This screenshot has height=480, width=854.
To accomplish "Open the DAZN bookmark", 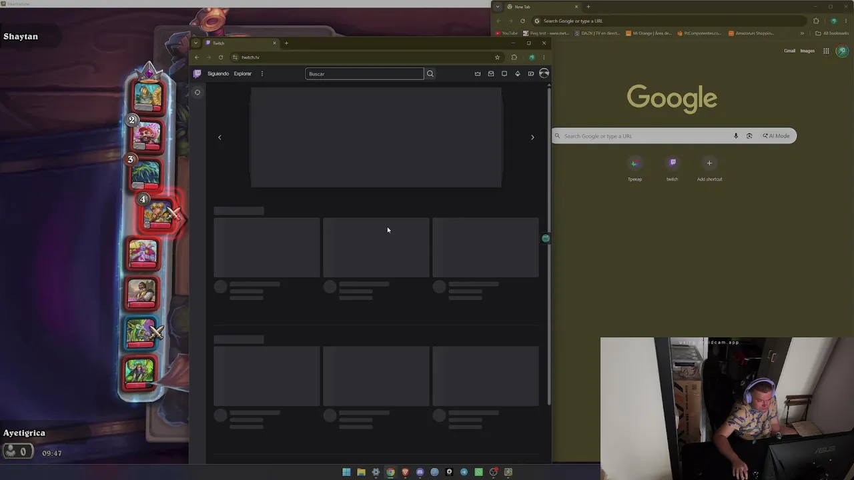I will click(x=598, y=33).
